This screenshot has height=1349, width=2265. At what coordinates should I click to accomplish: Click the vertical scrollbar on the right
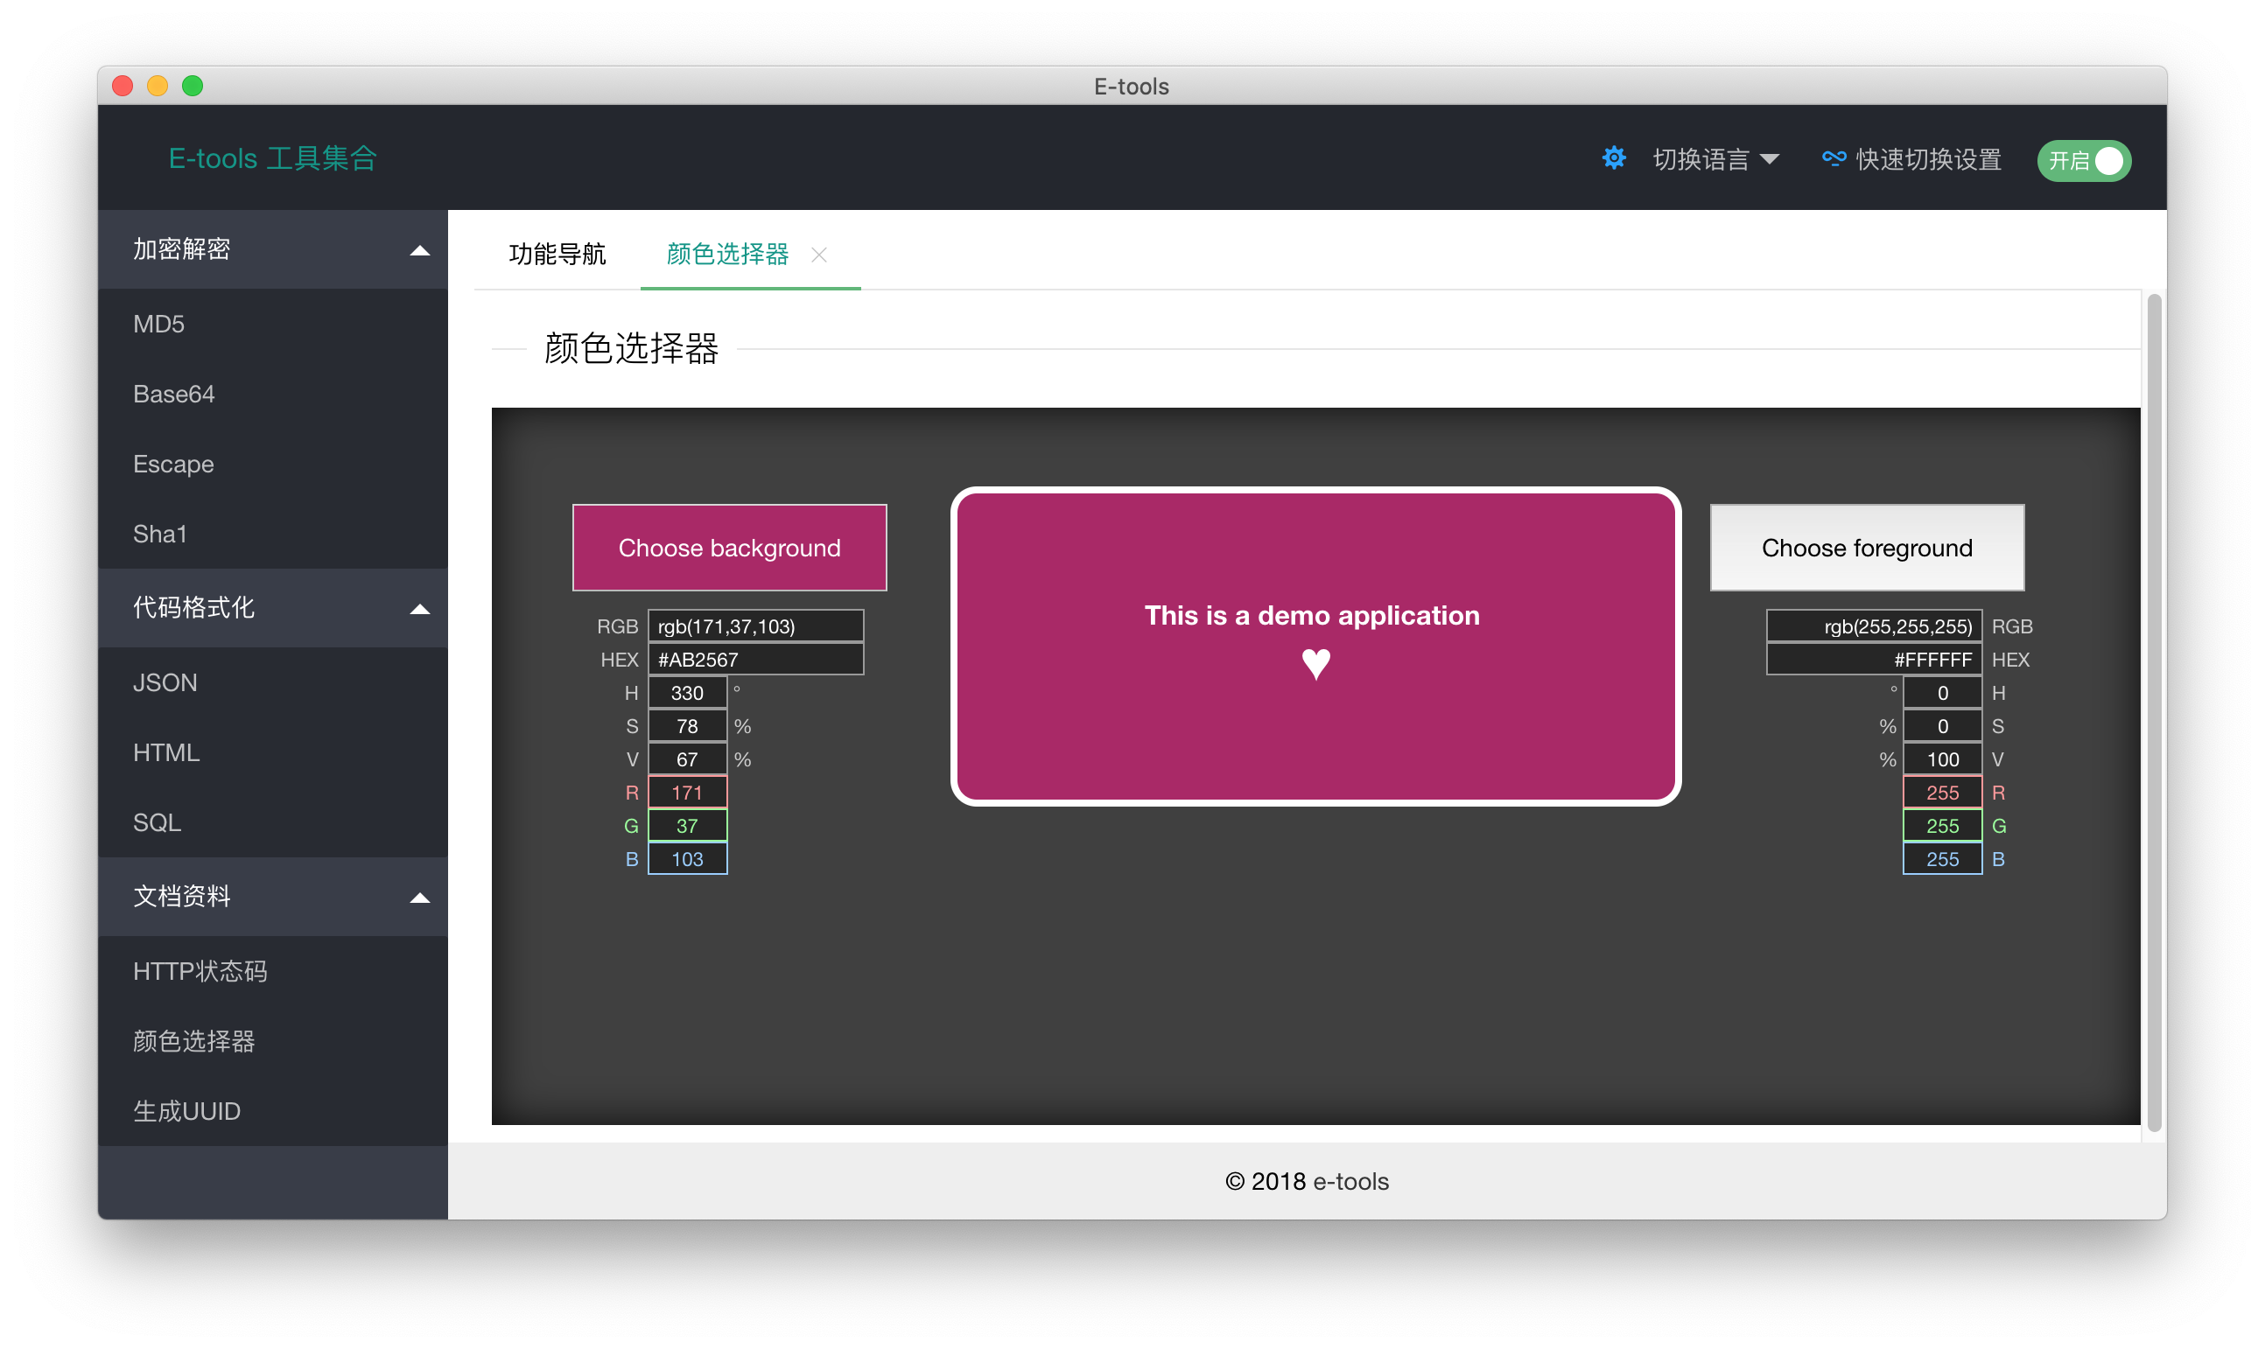2153,713
